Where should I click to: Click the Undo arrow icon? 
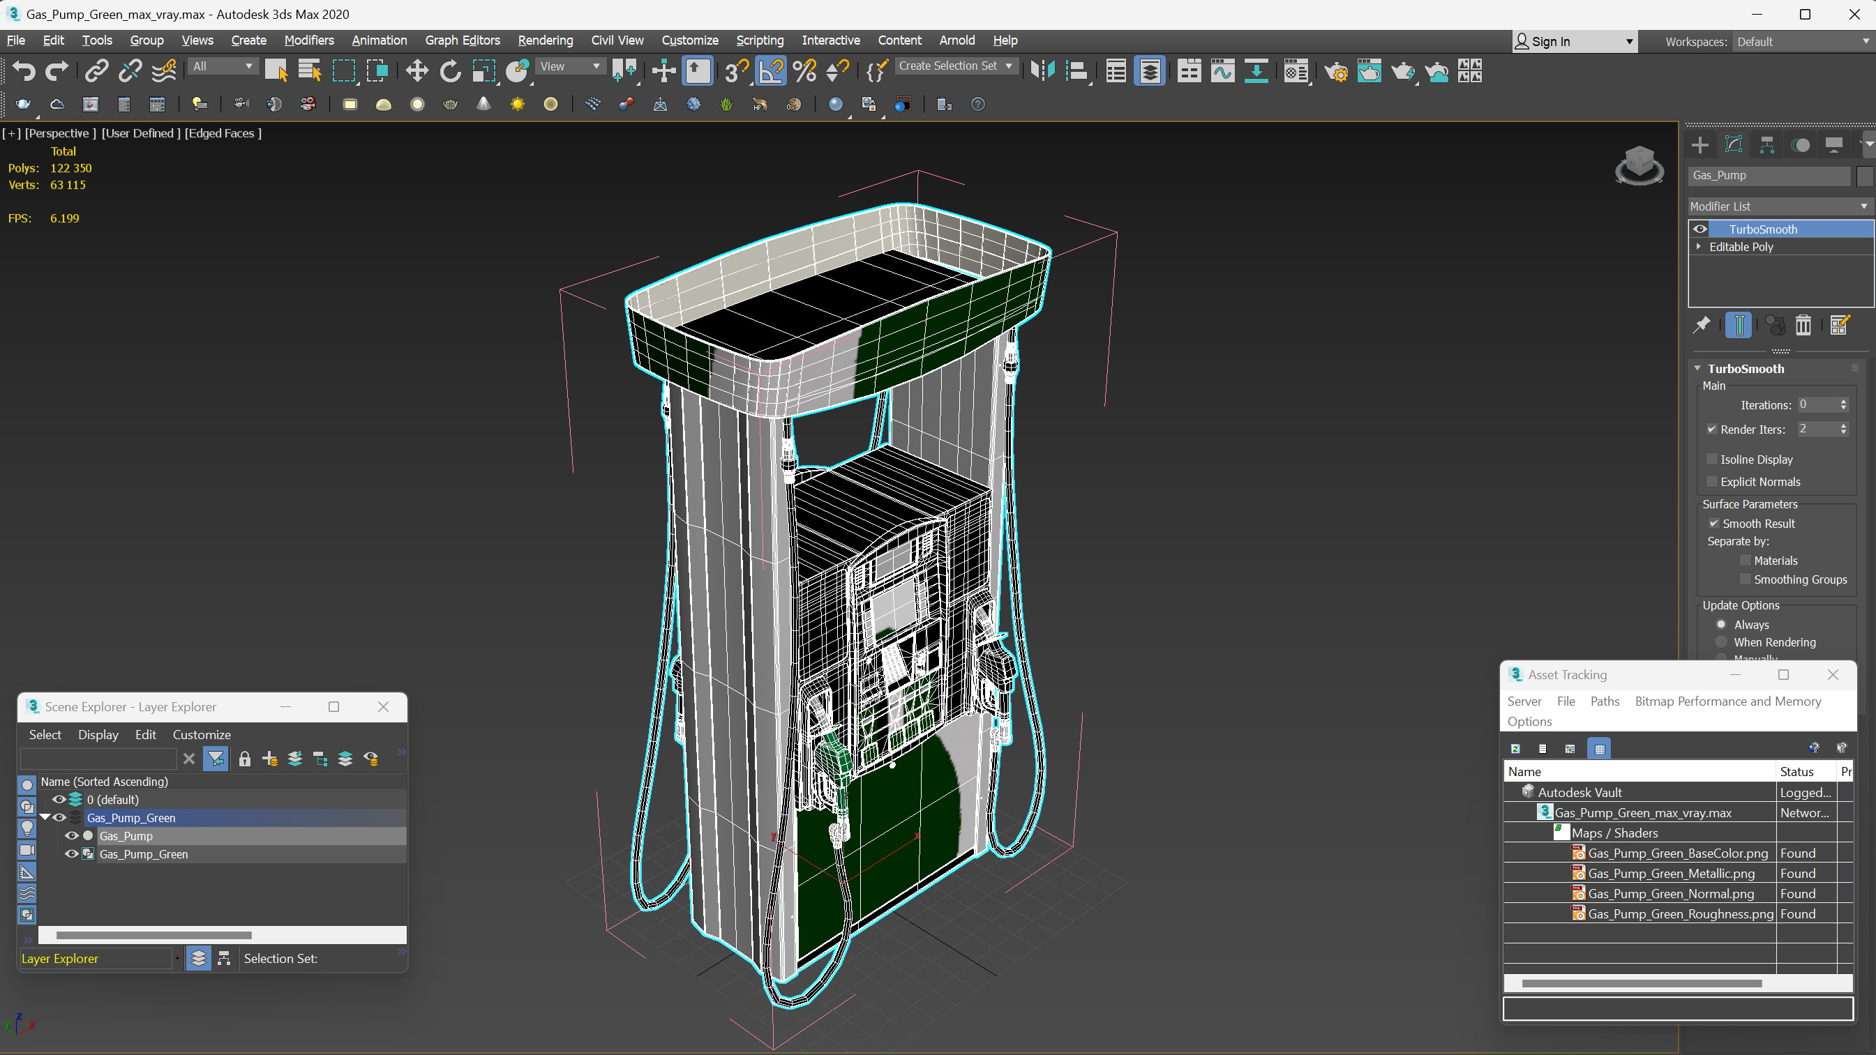point(24,70)
